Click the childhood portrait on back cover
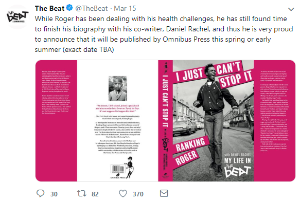The height and width of the screenshot is (201, 300). pyautogui.click(x=118, y=88)
